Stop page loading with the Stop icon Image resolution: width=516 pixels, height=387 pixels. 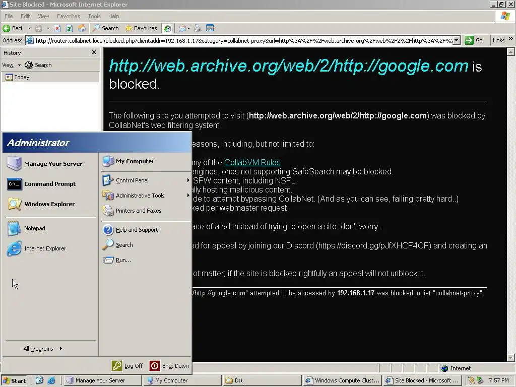pyautogui.click(x=57, y=28)
